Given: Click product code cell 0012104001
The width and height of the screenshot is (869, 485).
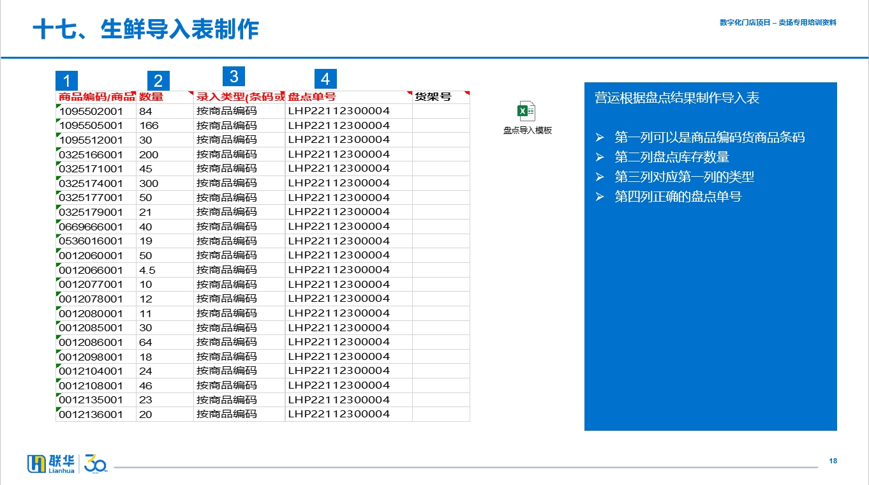Looking at the screenshot, I should 96,371.
